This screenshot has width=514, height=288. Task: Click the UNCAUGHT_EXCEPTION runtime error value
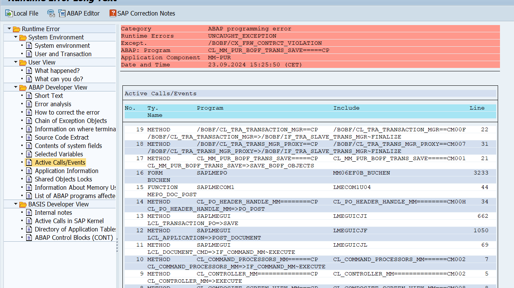242,36
